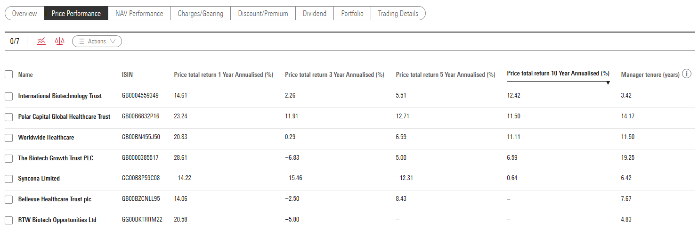Click the balance scale compare icon
Screen dimensions: 698x231
point(59,41)
